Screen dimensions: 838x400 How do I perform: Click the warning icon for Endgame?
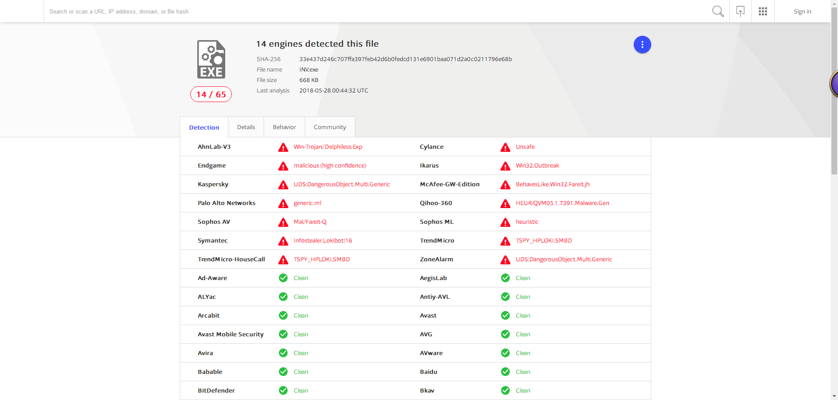[283, 166]
